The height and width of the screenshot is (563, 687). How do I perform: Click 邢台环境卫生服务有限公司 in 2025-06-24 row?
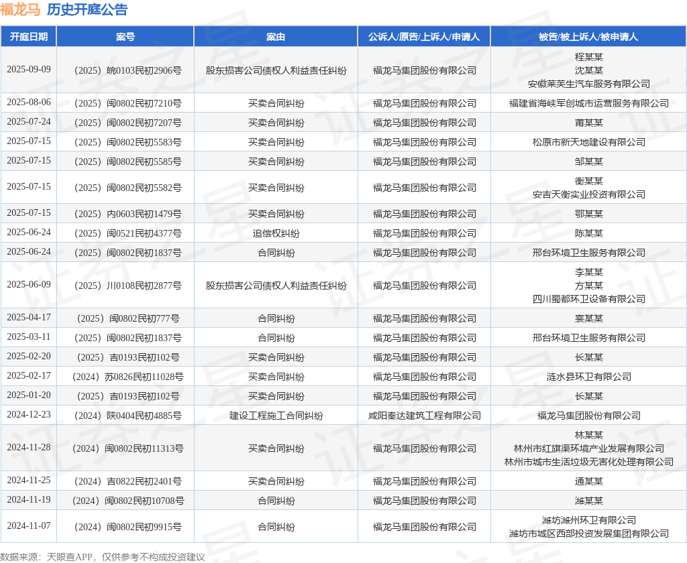(589, 253)
